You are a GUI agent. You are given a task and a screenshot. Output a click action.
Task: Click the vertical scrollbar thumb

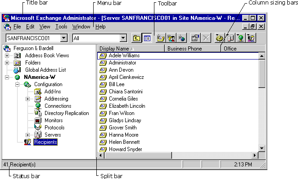click(262, 73)
